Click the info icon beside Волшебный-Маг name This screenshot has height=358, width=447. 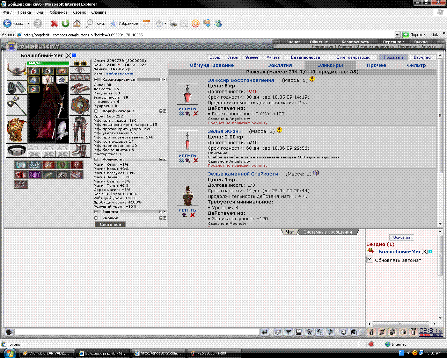pos(74,55)
